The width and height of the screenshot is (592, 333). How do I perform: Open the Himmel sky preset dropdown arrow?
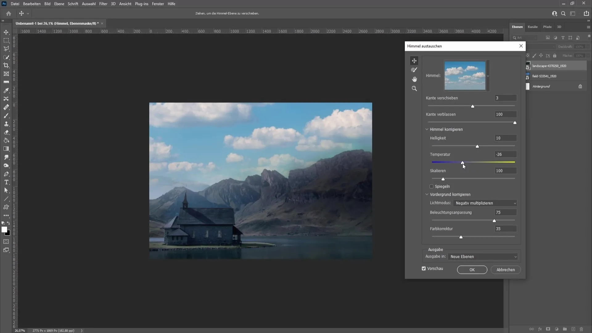[488, 76]
